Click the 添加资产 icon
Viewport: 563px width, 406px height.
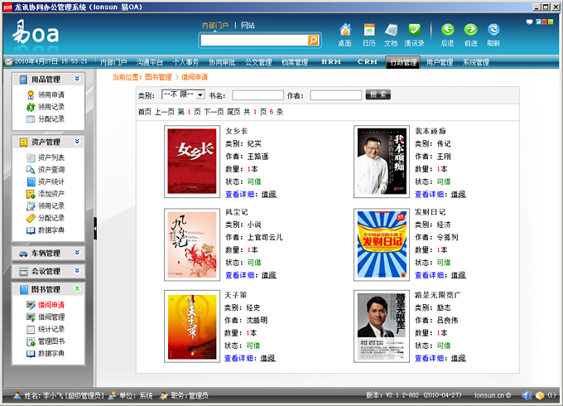pos(31,194)
